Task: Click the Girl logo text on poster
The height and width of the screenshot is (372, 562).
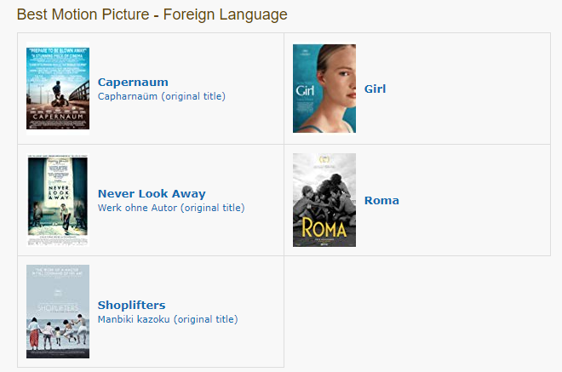Action: (x=305, y=90)
